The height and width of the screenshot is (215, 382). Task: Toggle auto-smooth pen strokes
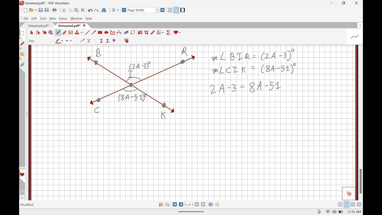click(x=82, y=41)
